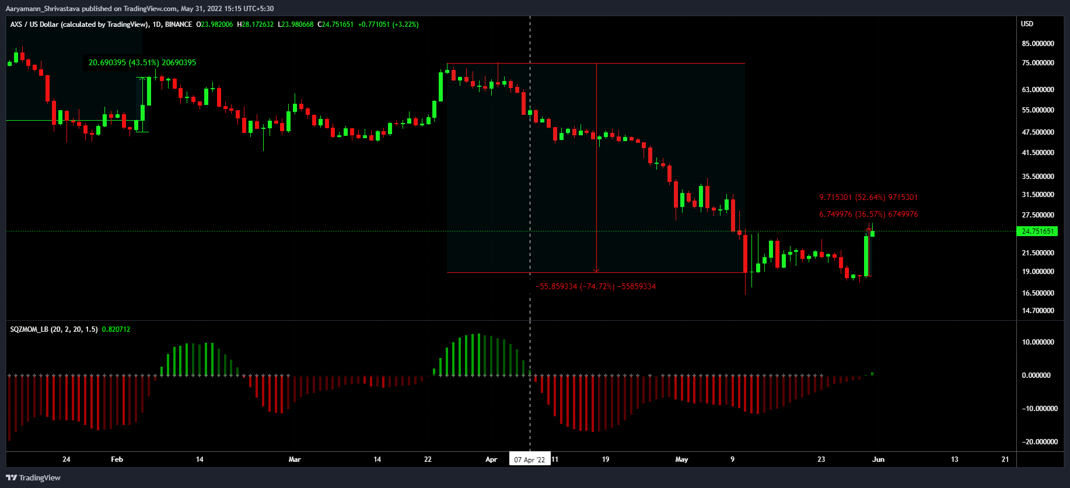1070x488 pixels.
Task: Click the SQZMOM_LB value 0.820712
Action: (x=116, y=329)
